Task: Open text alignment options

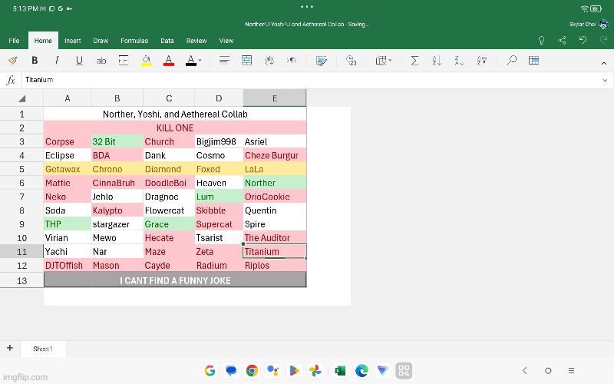Action: [224, 61]
